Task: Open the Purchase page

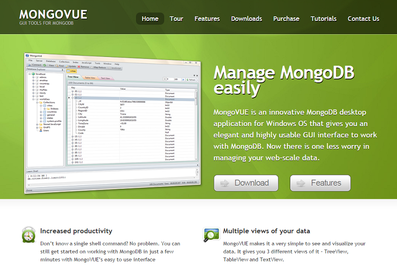Action: 286,19
